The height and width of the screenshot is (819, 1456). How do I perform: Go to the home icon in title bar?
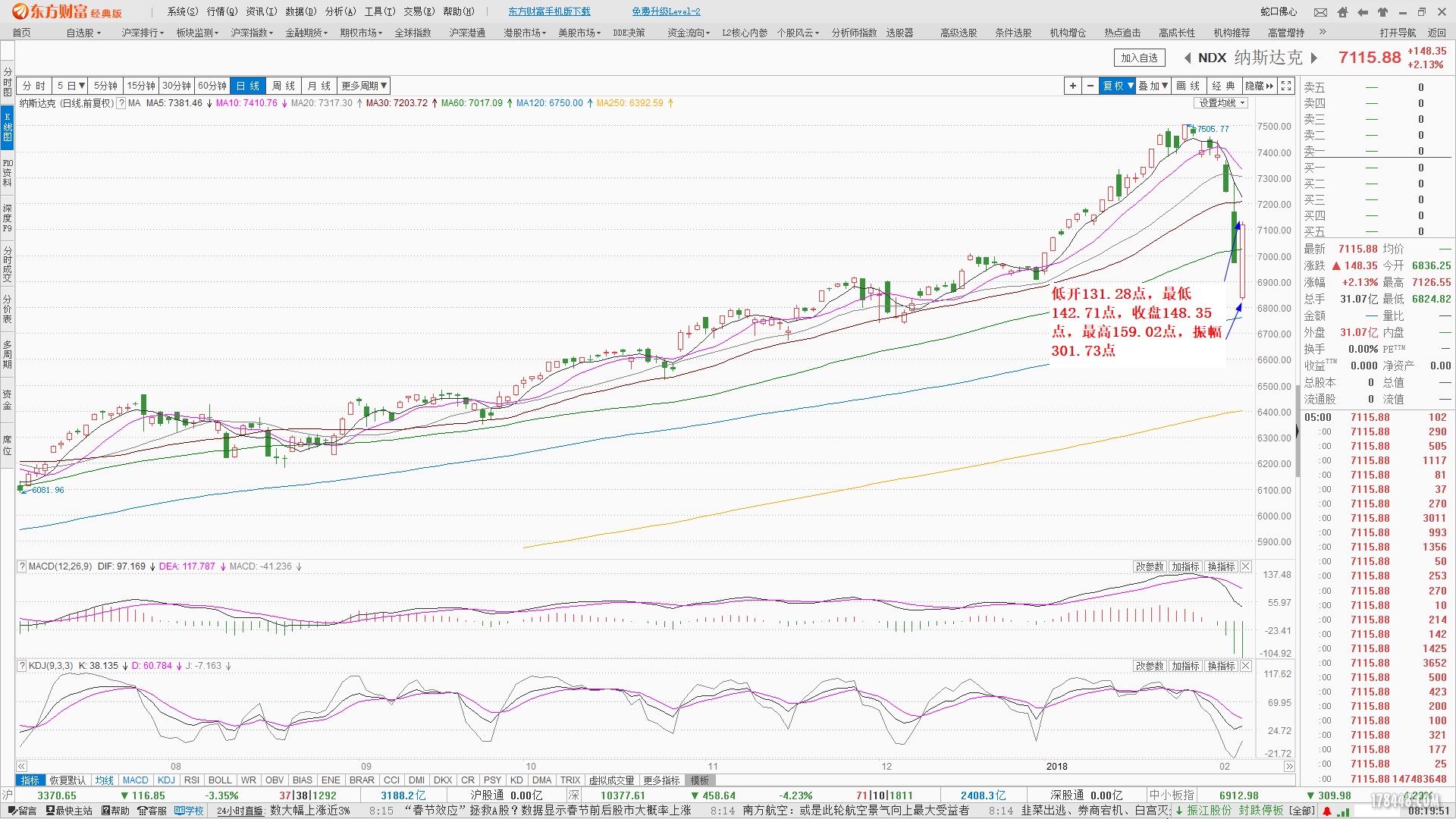(x=1343, y=12)
